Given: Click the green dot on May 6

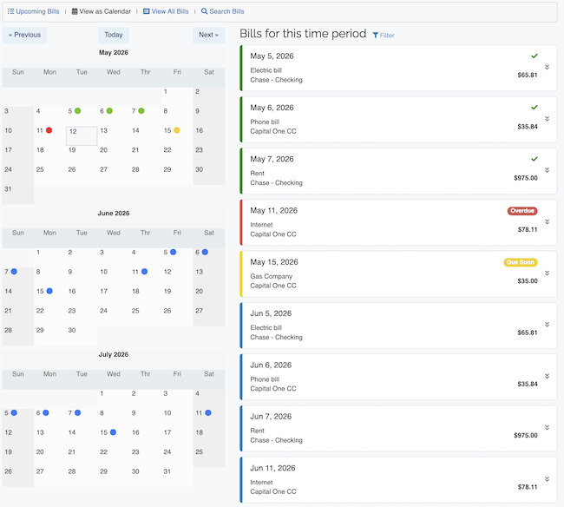Looking at the screenshot, I should pos(109,111).
